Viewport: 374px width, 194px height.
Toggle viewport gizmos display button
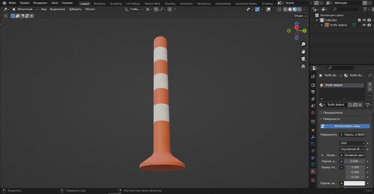pyautogui.click(x=257, y=9)
